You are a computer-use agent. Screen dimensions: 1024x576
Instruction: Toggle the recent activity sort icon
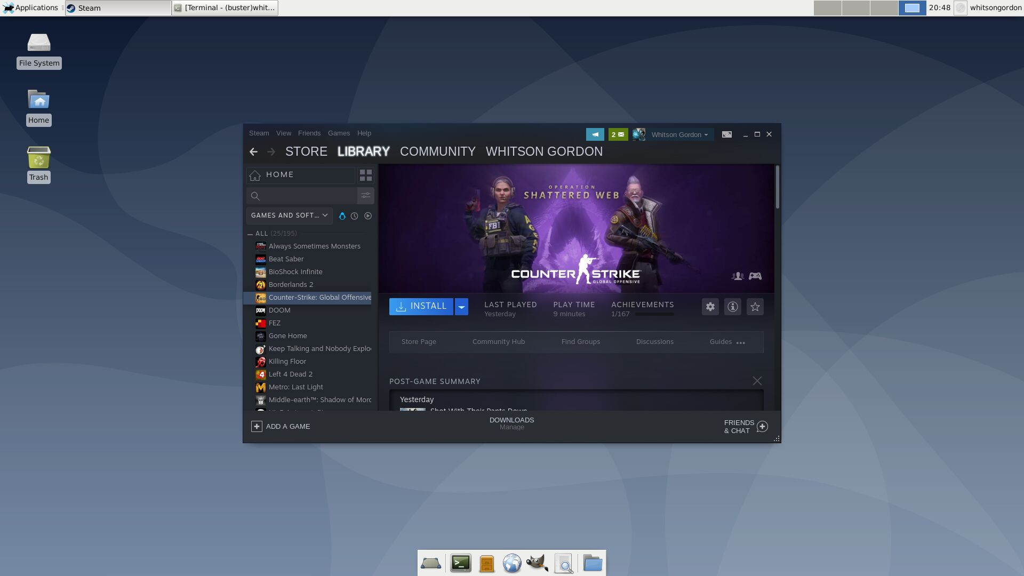pyautogui.click(x=355, y=216)
